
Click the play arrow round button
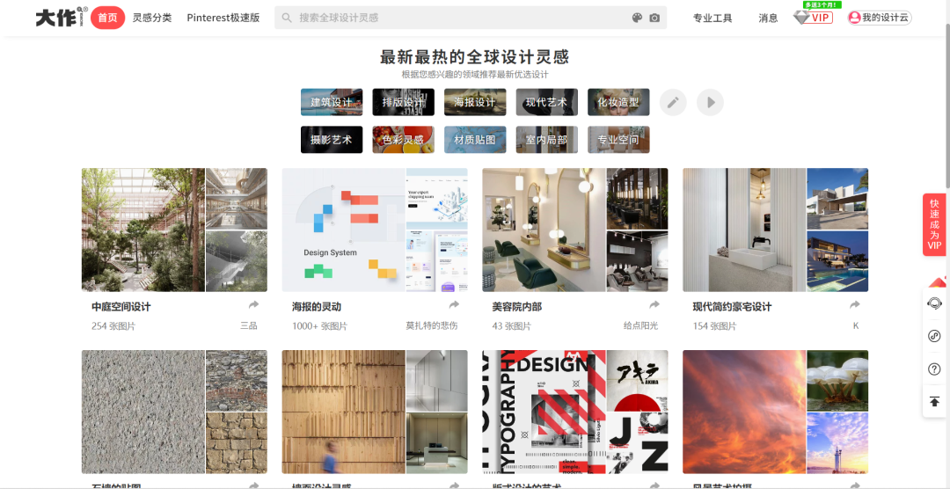click(x=710, y=102)
